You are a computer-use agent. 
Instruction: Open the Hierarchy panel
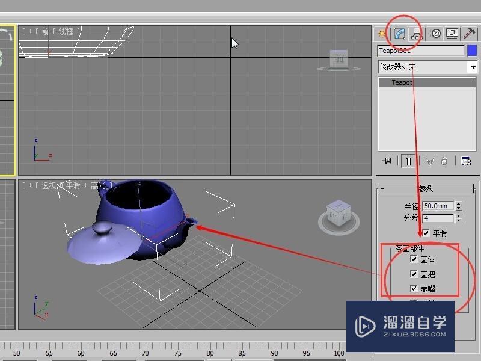(x=416, y=33)
